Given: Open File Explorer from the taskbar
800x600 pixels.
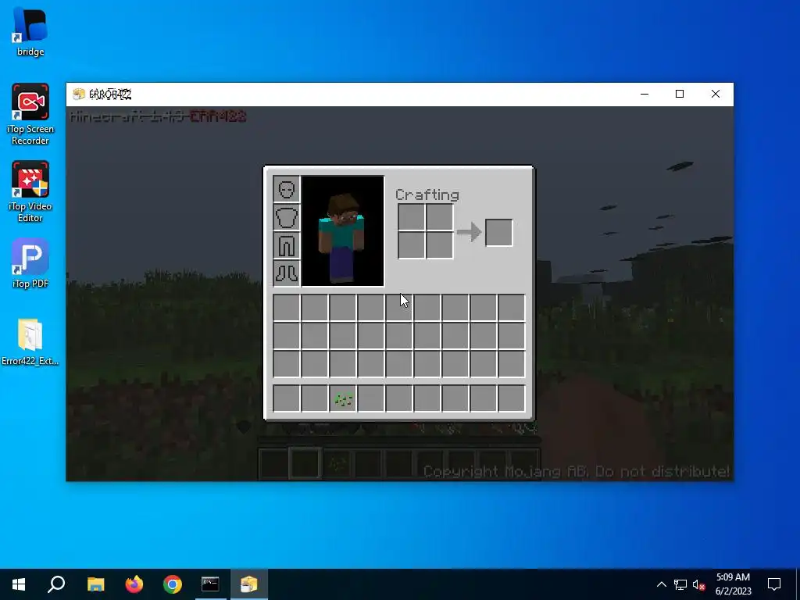Looking at the screenshot, I should click(95, 584).
